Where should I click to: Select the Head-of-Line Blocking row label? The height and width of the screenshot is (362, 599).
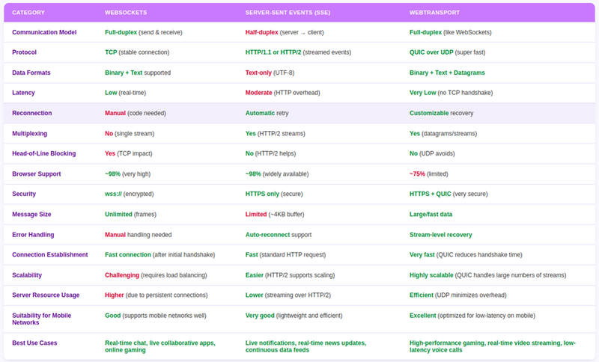[43, 153]
